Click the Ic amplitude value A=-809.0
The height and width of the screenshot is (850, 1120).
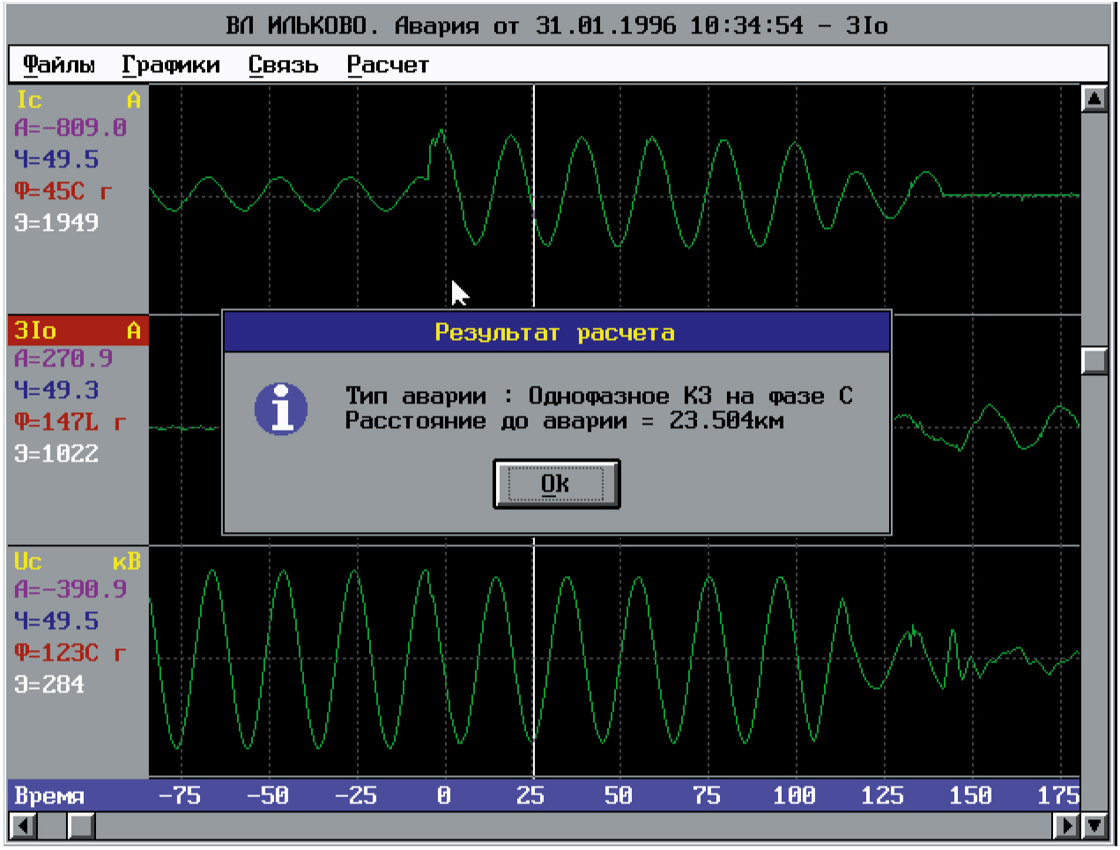[70, 128]
